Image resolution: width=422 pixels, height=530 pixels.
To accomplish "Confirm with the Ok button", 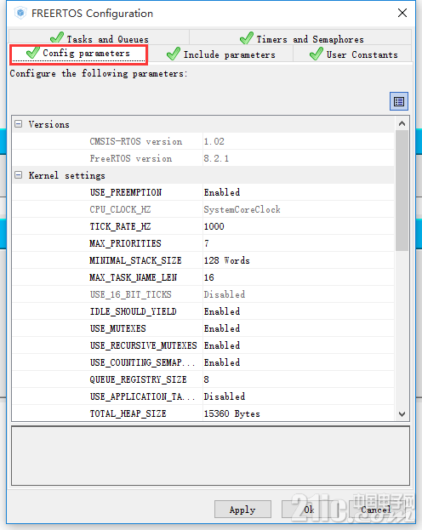I will click(x=310, y=510).
